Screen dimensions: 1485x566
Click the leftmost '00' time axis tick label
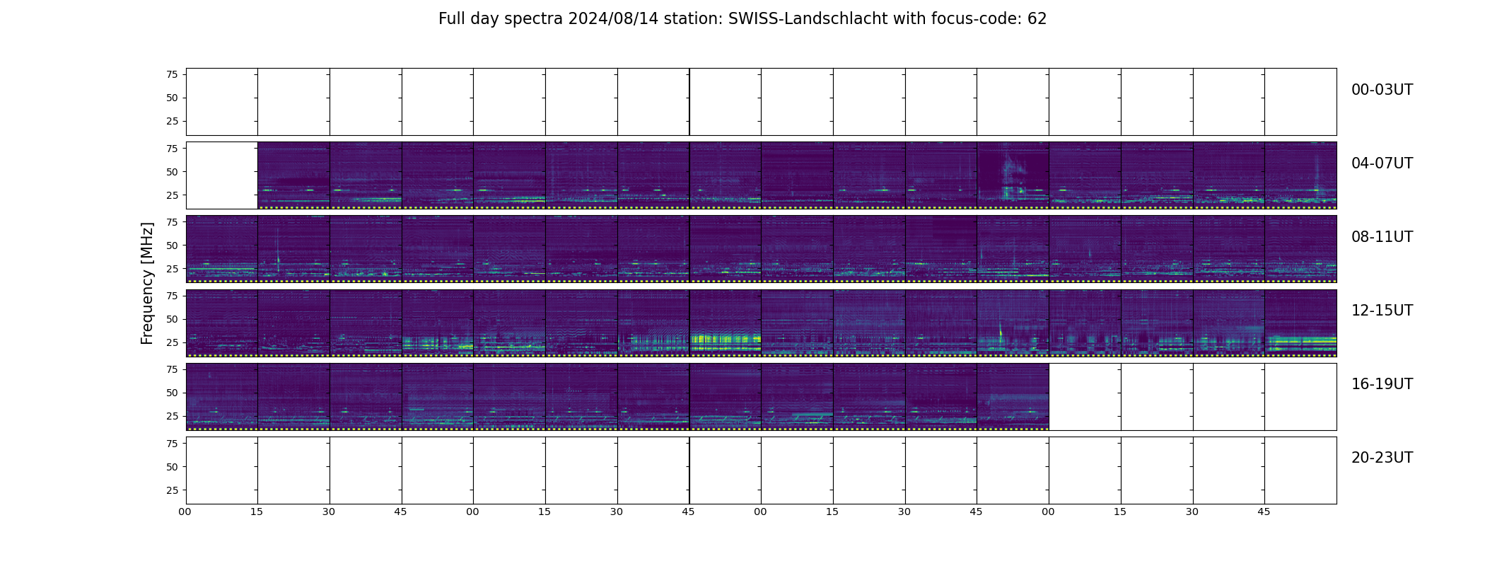[185, 512]
